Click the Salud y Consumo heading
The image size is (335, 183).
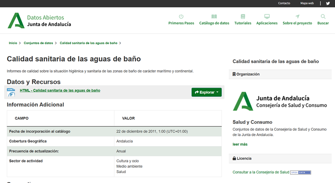tap(252, 122)
